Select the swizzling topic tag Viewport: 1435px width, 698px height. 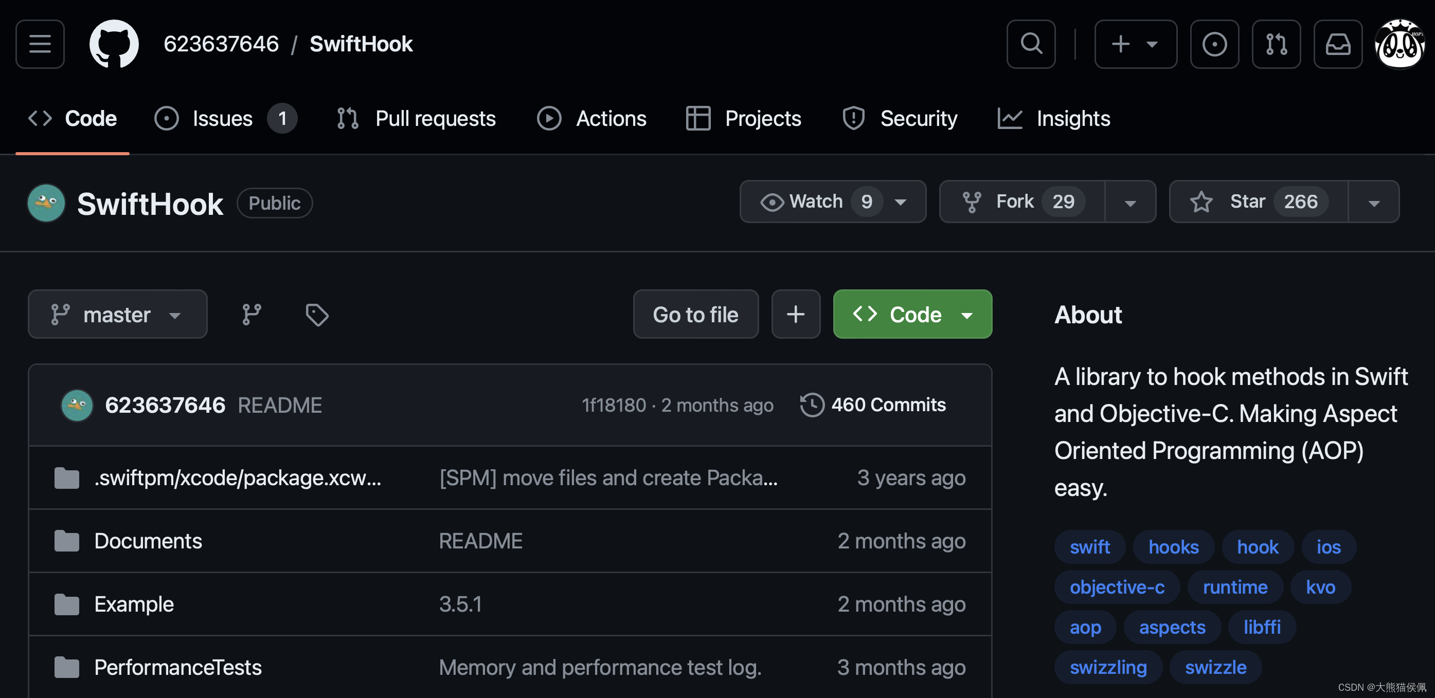(1108, 667)
